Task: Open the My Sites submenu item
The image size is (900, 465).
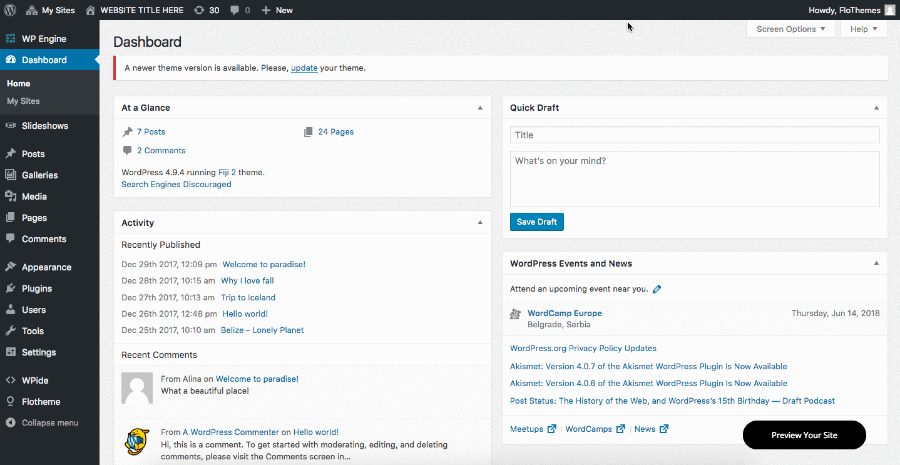Action: pyautogui.click(x=23, y=101)
